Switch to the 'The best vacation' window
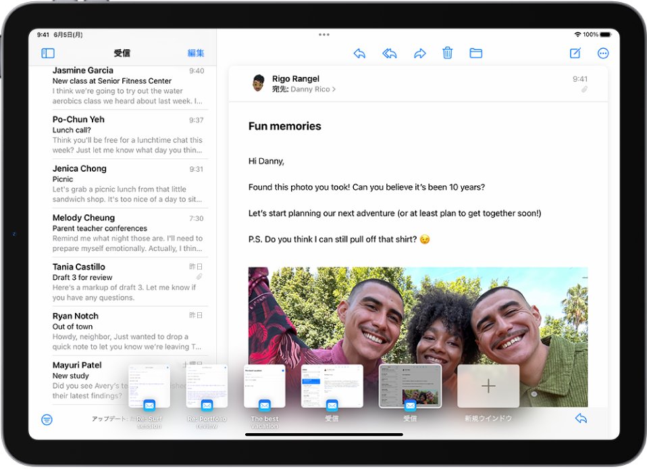The image size is (647, 469). point(264,386)
